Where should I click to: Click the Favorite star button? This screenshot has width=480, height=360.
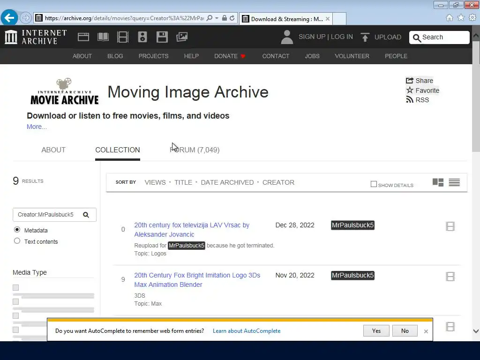tap(422, 90)
